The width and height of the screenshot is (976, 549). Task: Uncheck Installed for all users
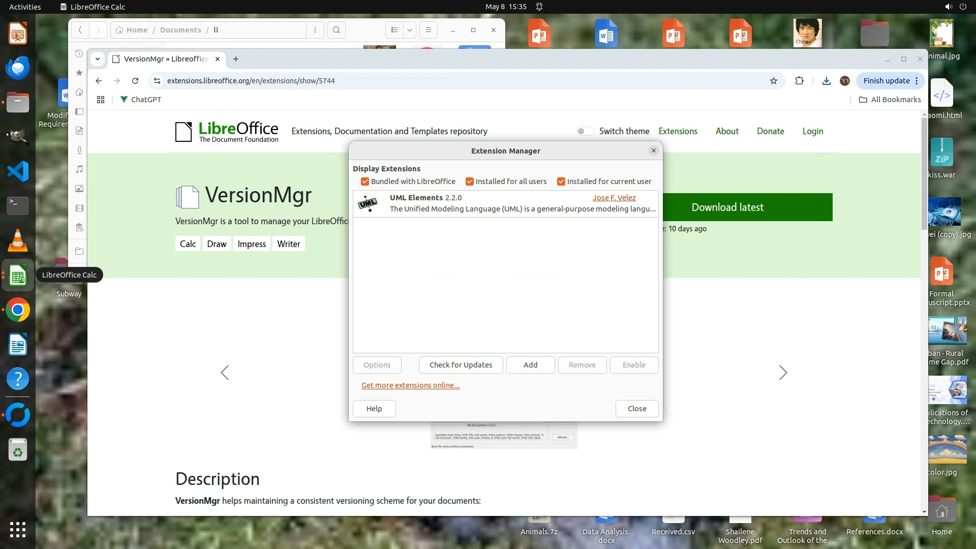(x=469, y=181)
